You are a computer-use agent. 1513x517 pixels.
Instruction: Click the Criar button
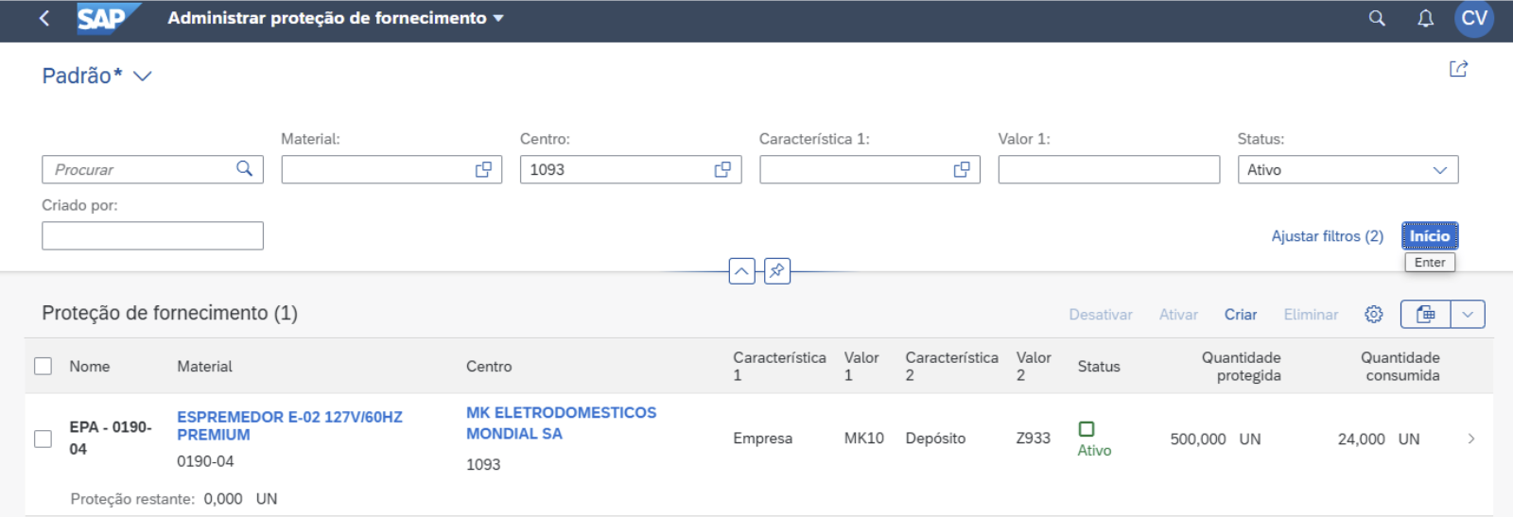(1240, 315)
